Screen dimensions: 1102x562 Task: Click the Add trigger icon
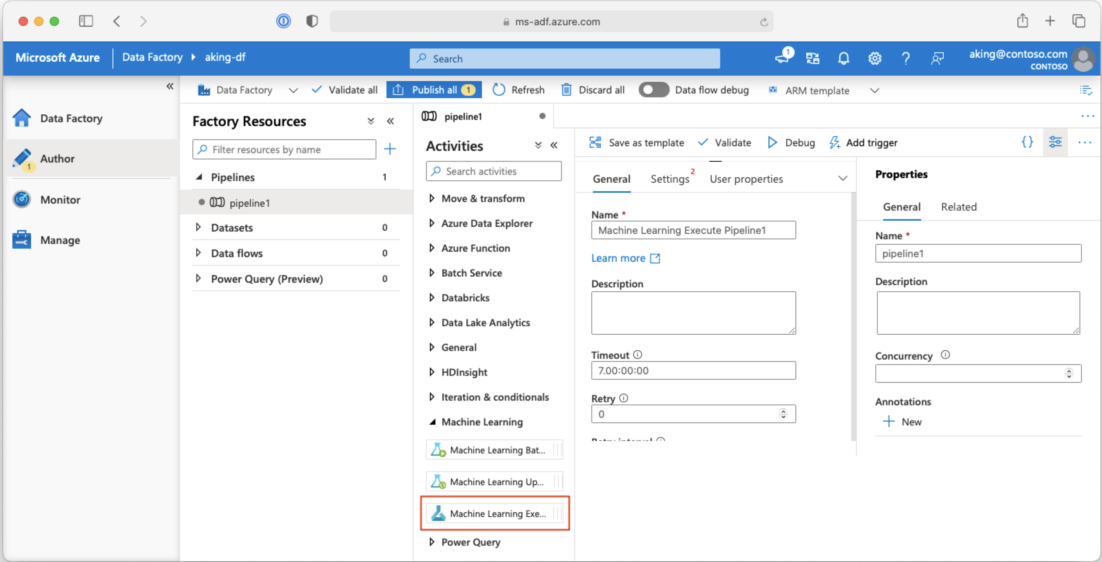834,142
